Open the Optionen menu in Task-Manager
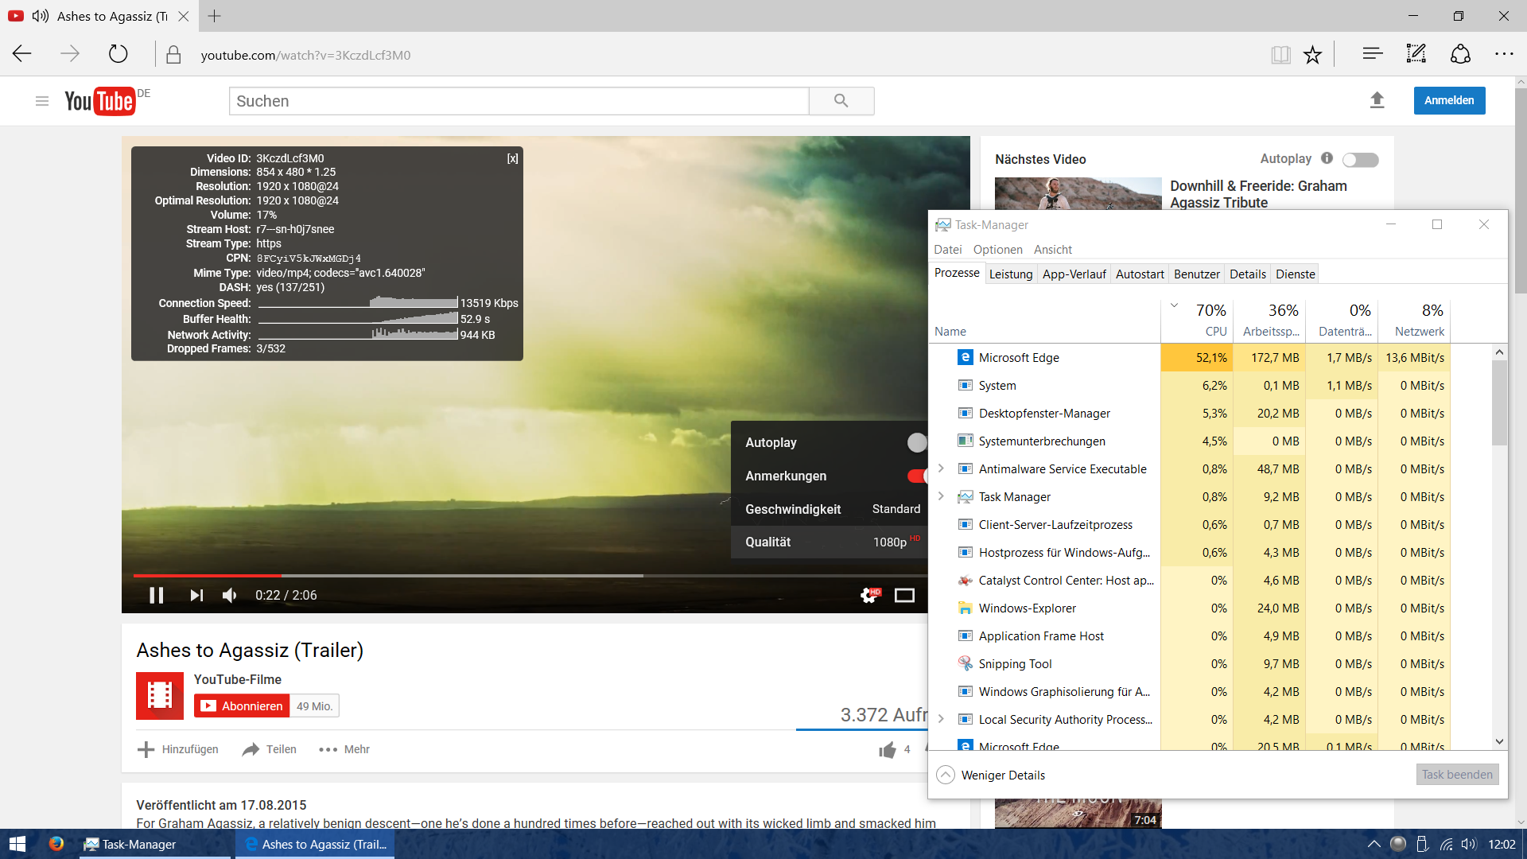The width and height of the screenshot is (1527, 859). coord(997,250)
